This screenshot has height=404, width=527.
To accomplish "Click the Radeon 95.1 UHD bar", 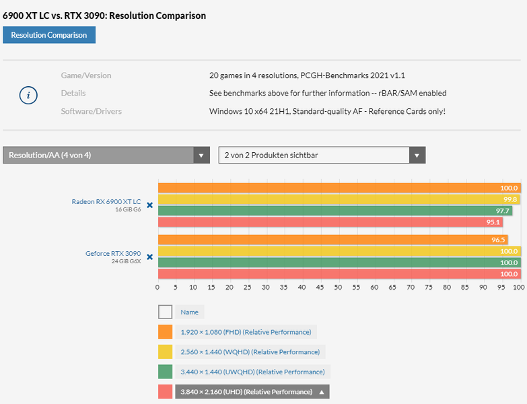I will click(330, 222).
